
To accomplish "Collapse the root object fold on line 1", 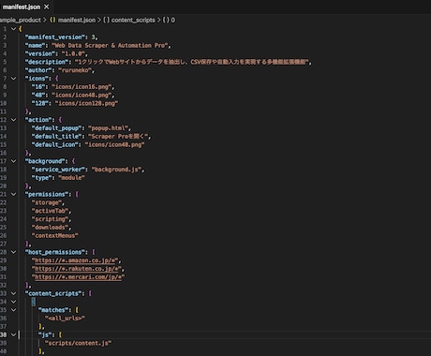I will pyautogui.click(x=13, y=29).
